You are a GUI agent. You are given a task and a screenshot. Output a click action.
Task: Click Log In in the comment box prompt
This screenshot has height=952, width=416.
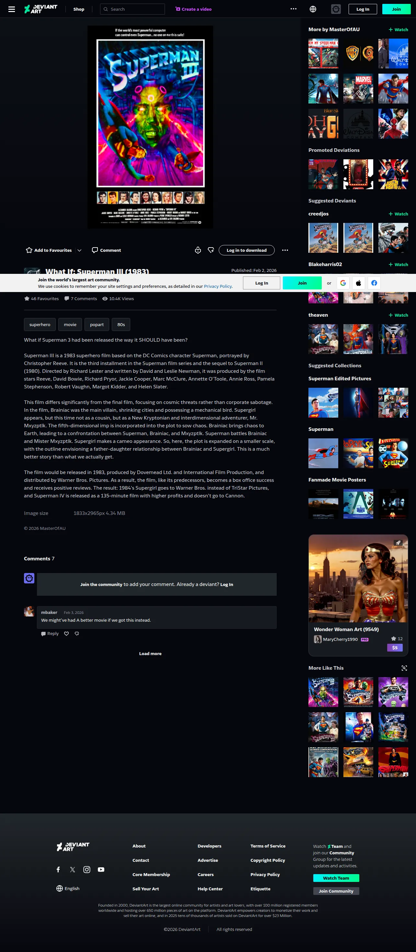coord(227,584)
